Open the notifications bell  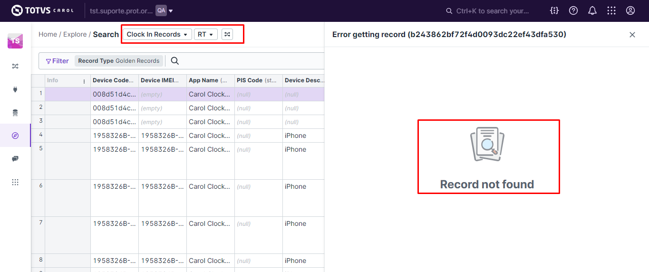point(592,10)
